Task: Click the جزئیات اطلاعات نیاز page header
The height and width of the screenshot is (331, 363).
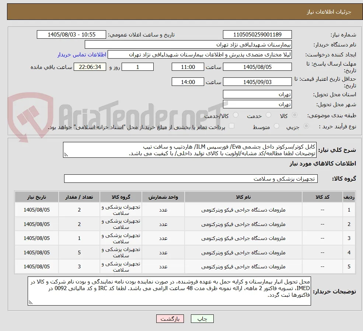Action: tap(329, 12)
